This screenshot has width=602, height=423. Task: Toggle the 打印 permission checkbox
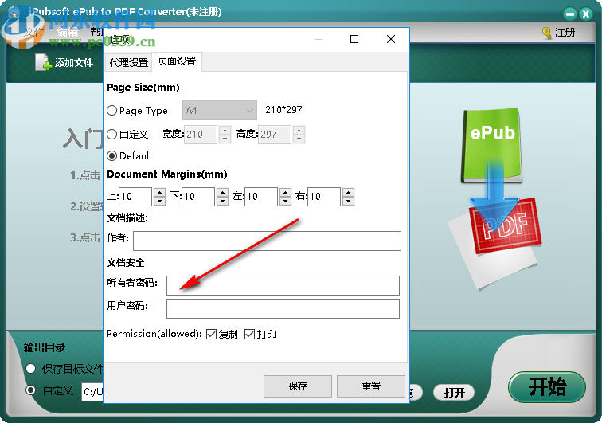[x=249, y=335]
